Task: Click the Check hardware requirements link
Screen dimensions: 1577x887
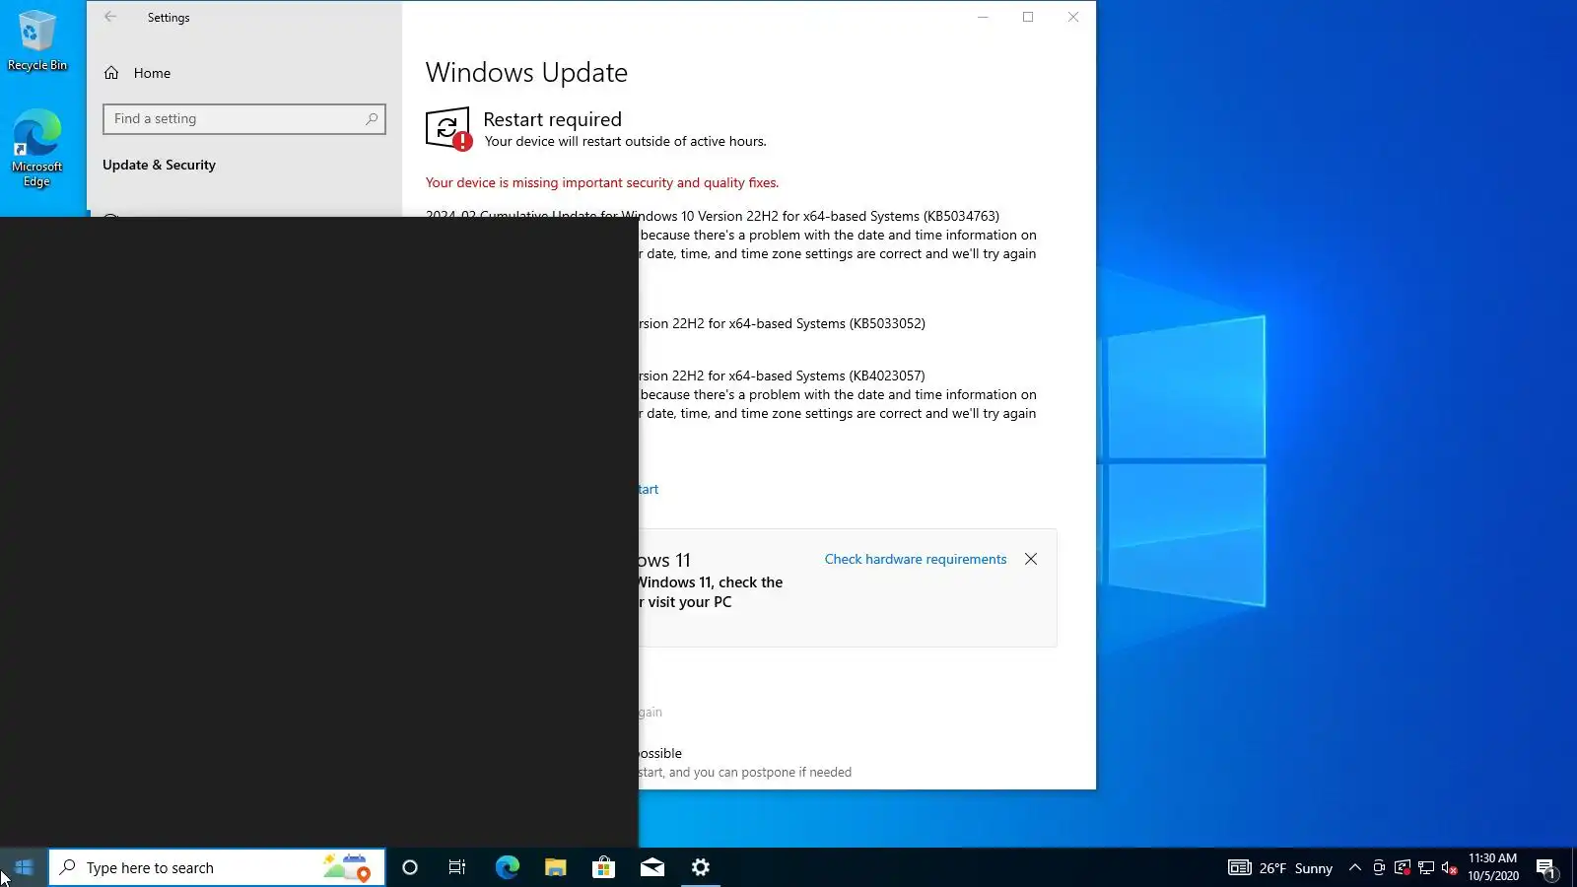Action: [x=916, y=559]
